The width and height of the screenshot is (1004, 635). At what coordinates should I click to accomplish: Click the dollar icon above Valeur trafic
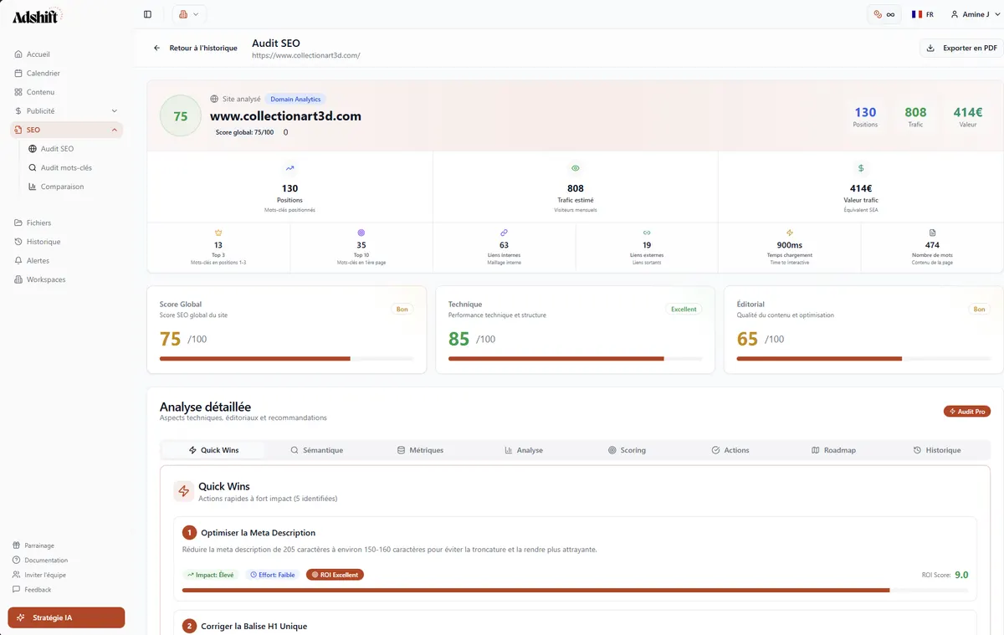point(861,168)
